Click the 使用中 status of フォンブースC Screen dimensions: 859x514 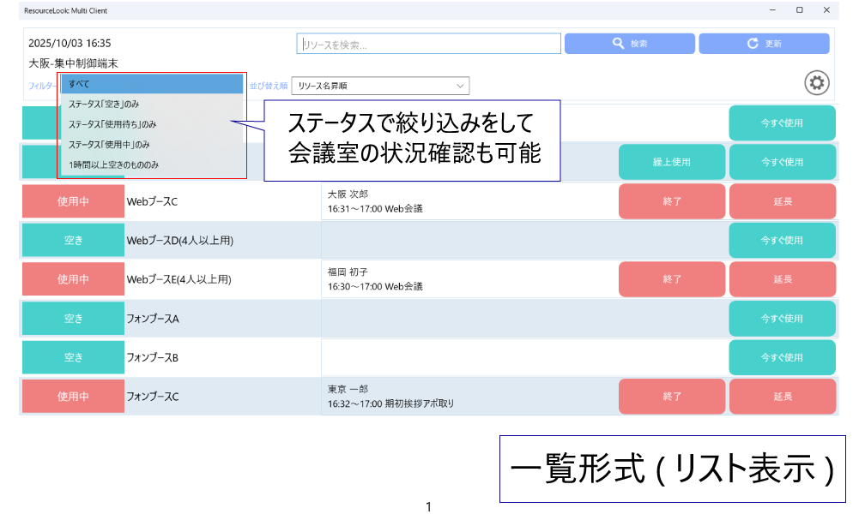pyautogui.click(x=73, y=397)
